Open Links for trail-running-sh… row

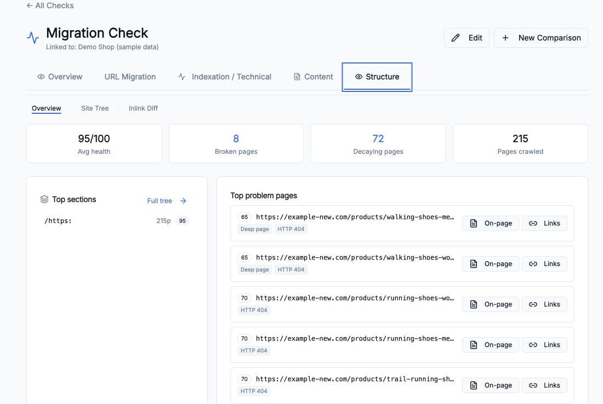click(x=544, y=385)
